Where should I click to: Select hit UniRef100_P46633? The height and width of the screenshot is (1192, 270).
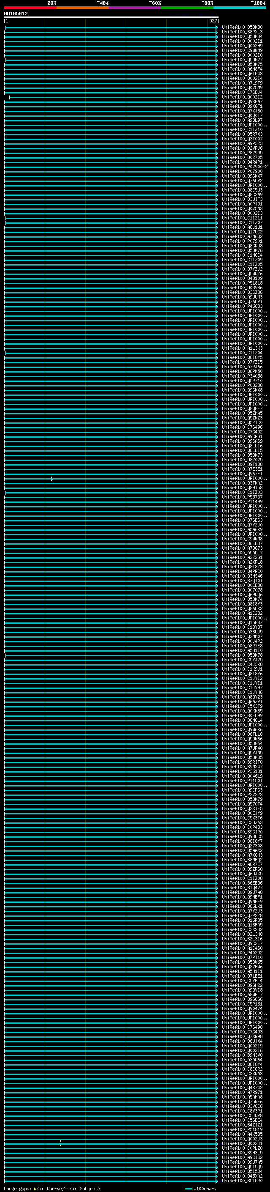(x=242, y=306)
